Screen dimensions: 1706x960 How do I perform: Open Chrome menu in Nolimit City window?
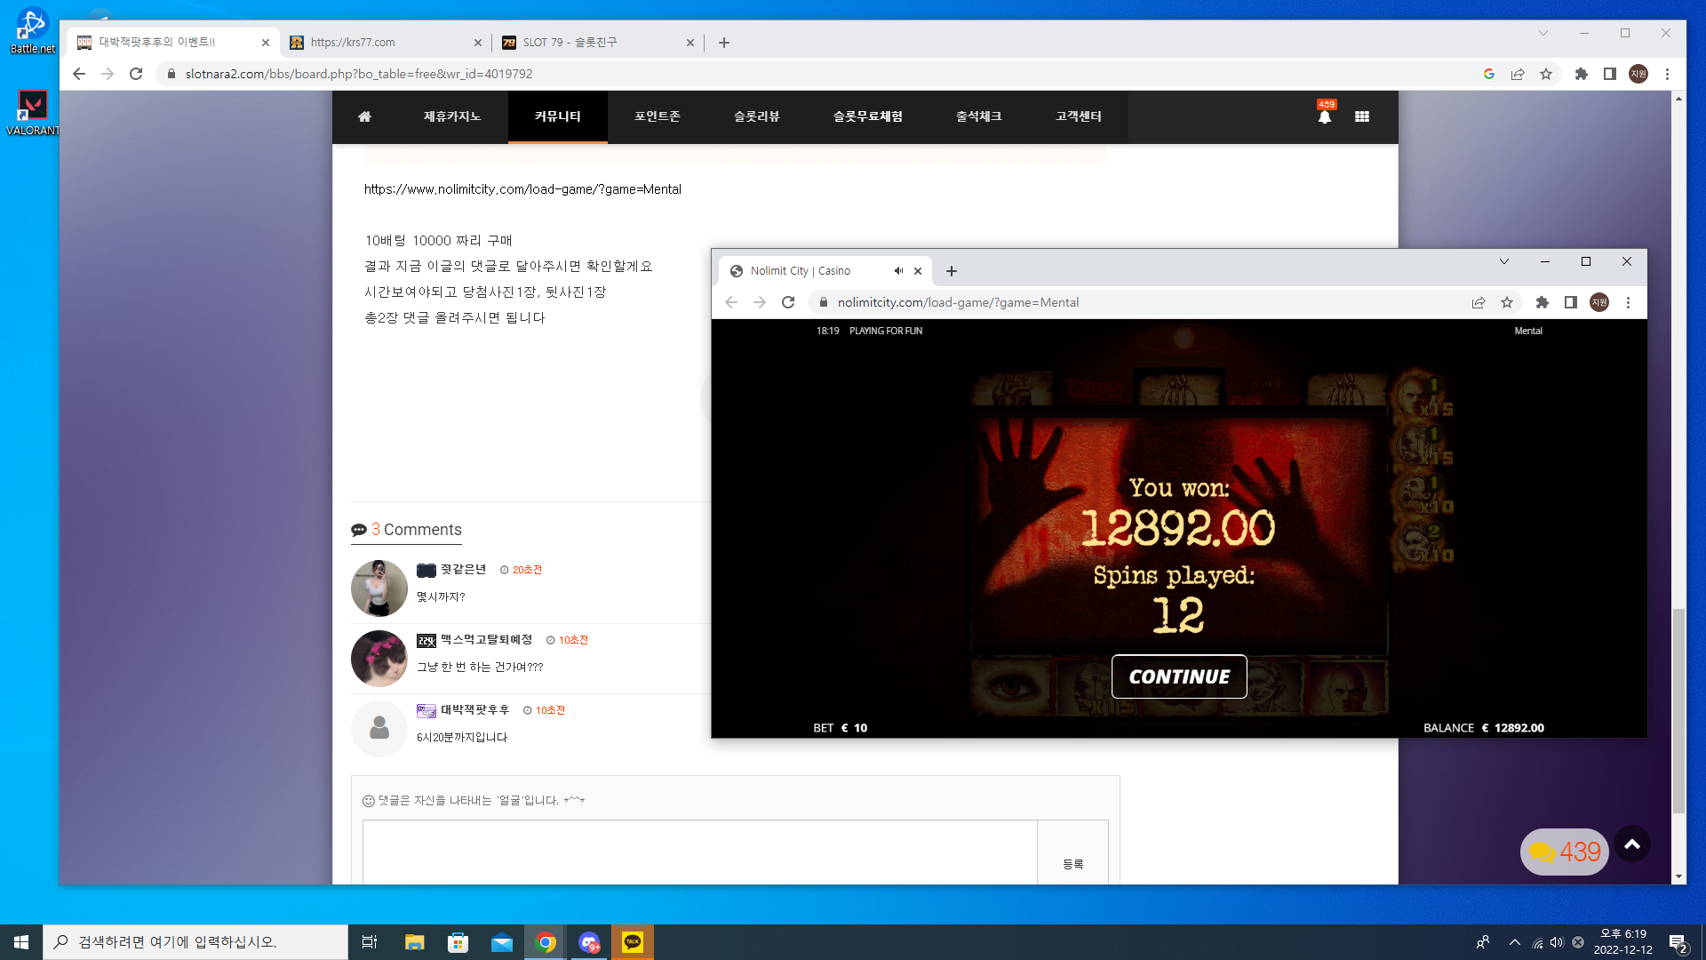tap(1628, 302)
